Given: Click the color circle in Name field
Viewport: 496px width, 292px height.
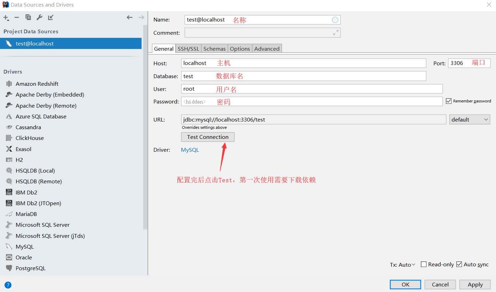Looking at the screenshot, I should (x=335, y=20).
